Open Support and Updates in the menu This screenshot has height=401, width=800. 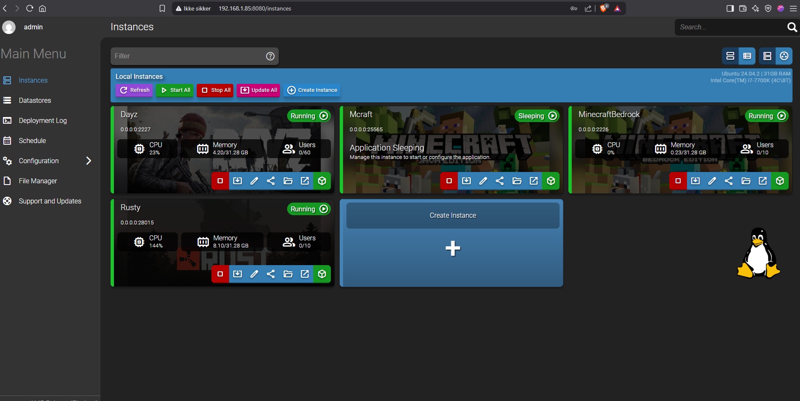(x=50, y=201)
